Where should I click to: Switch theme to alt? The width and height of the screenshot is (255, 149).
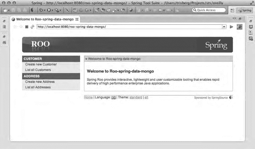pos(146,98)
